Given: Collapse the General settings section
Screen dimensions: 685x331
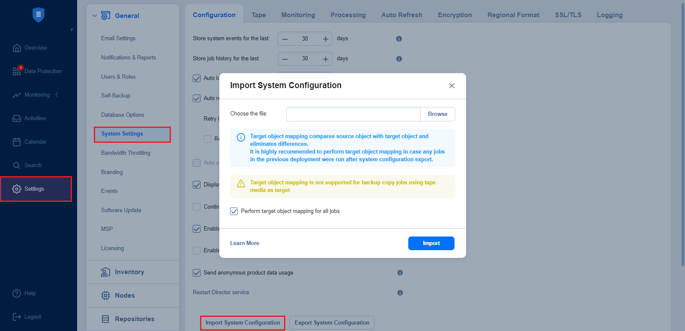Looking at the screenshot, I should coord(95,16).
